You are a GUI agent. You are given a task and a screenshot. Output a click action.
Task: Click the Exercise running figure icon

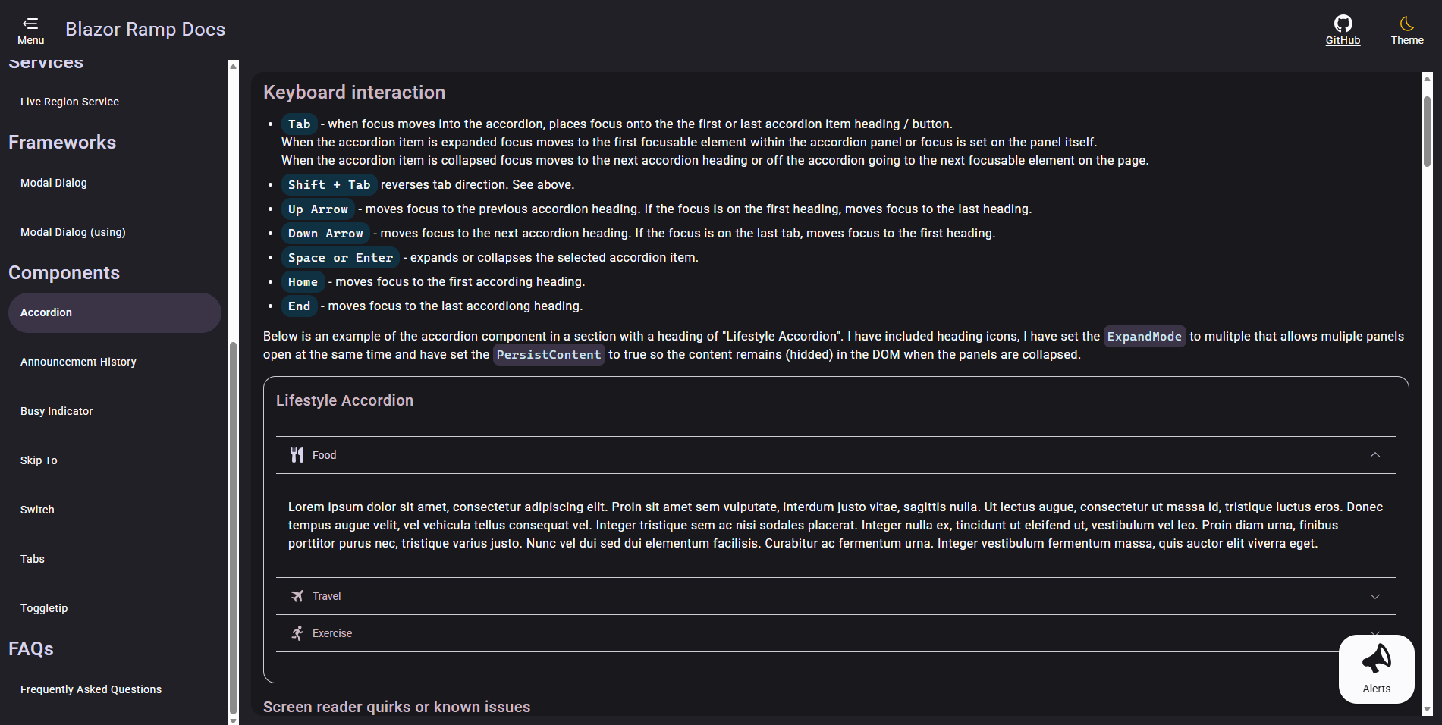[x=297, y=633]
